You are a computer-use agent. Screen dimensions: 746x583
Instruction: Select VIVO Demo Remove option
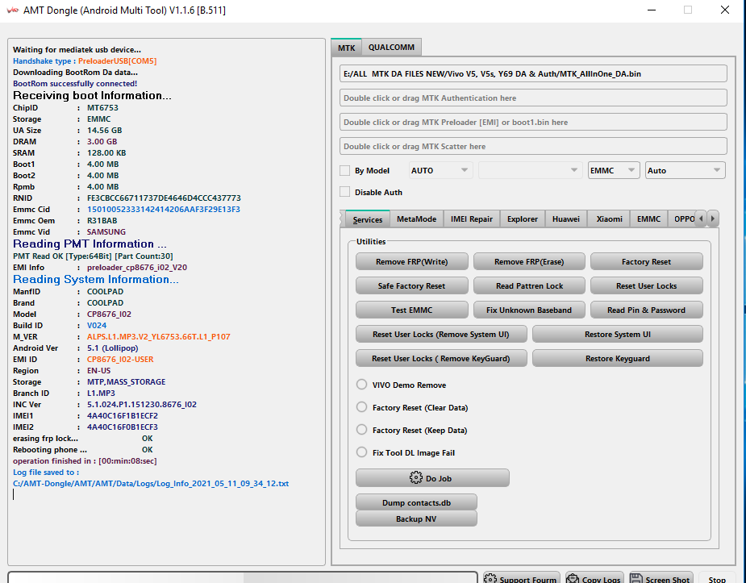point(361,384)
